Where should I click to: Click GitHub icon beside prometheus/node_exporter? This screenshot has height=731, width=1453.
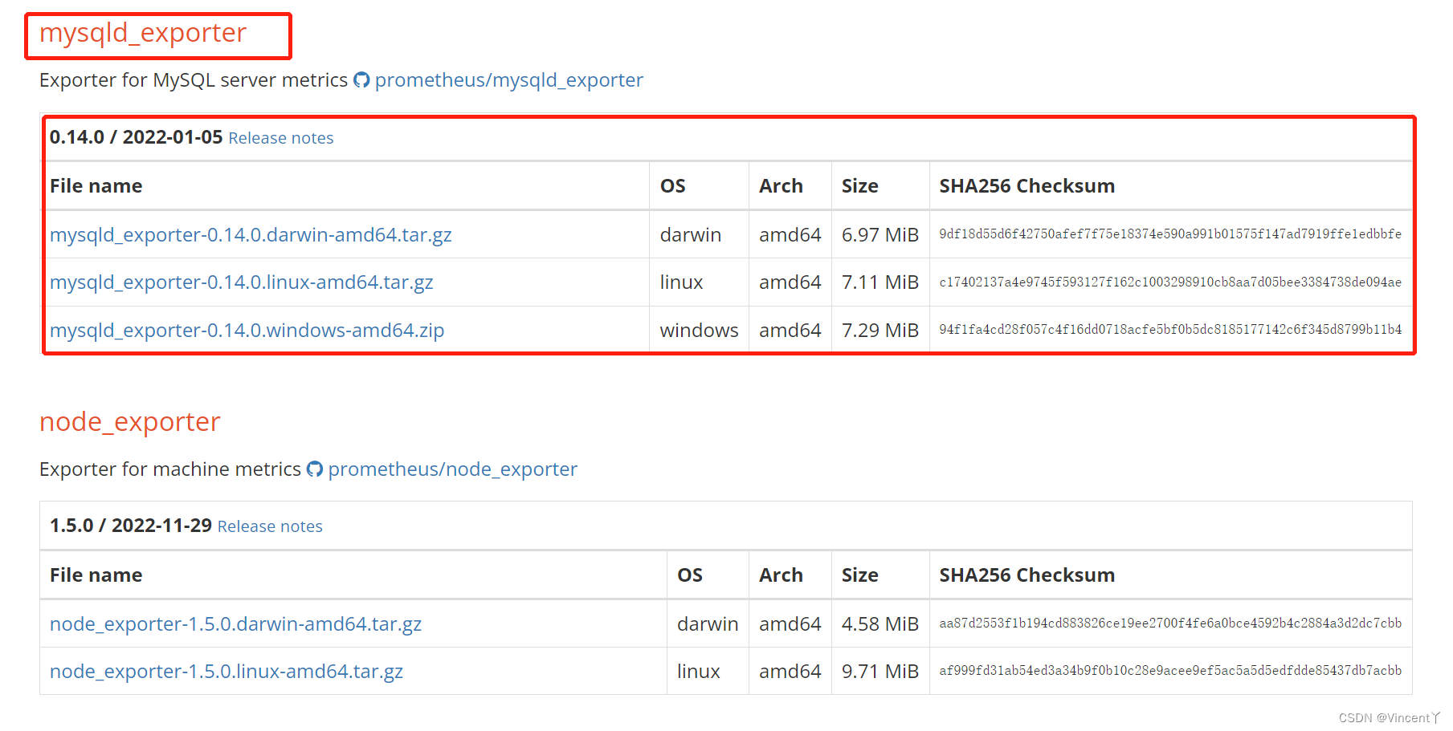point(315,469)
